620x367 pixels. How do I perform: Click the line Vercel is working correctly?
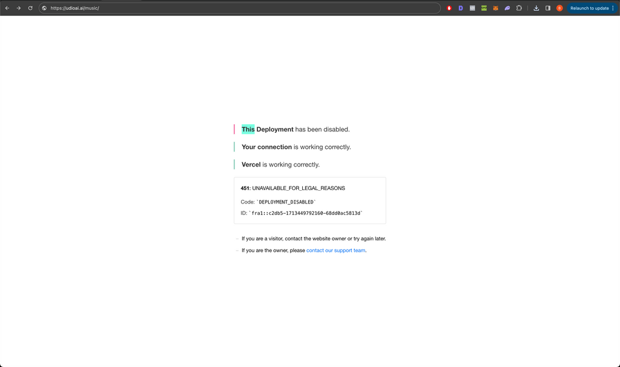click(x=281, y=165)
